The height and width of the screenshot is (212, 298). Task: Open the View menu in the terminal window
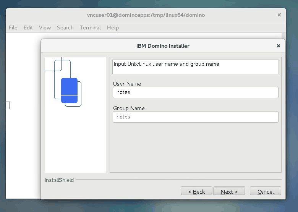click(x=45, y=28)
